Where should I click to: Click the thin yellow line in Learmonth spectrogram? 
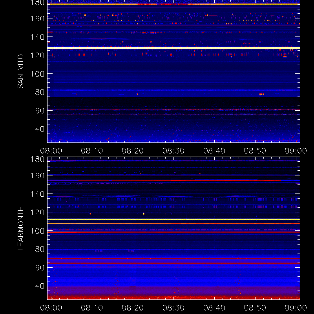pyautogui.click(x=173, y=219)
